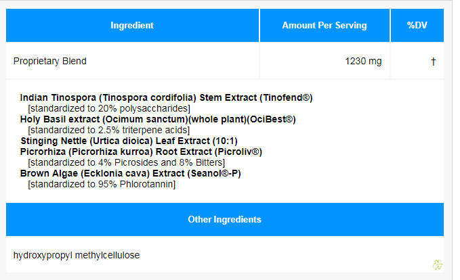Click hydroxypropyl methylcellulose text
Screen dimensions: 460x280
click(x=77, y=255)
